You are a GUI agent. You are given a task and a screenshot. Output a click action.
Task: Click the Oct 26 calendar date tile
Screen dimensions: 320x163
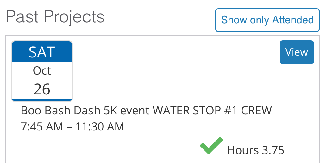[42, 71]
